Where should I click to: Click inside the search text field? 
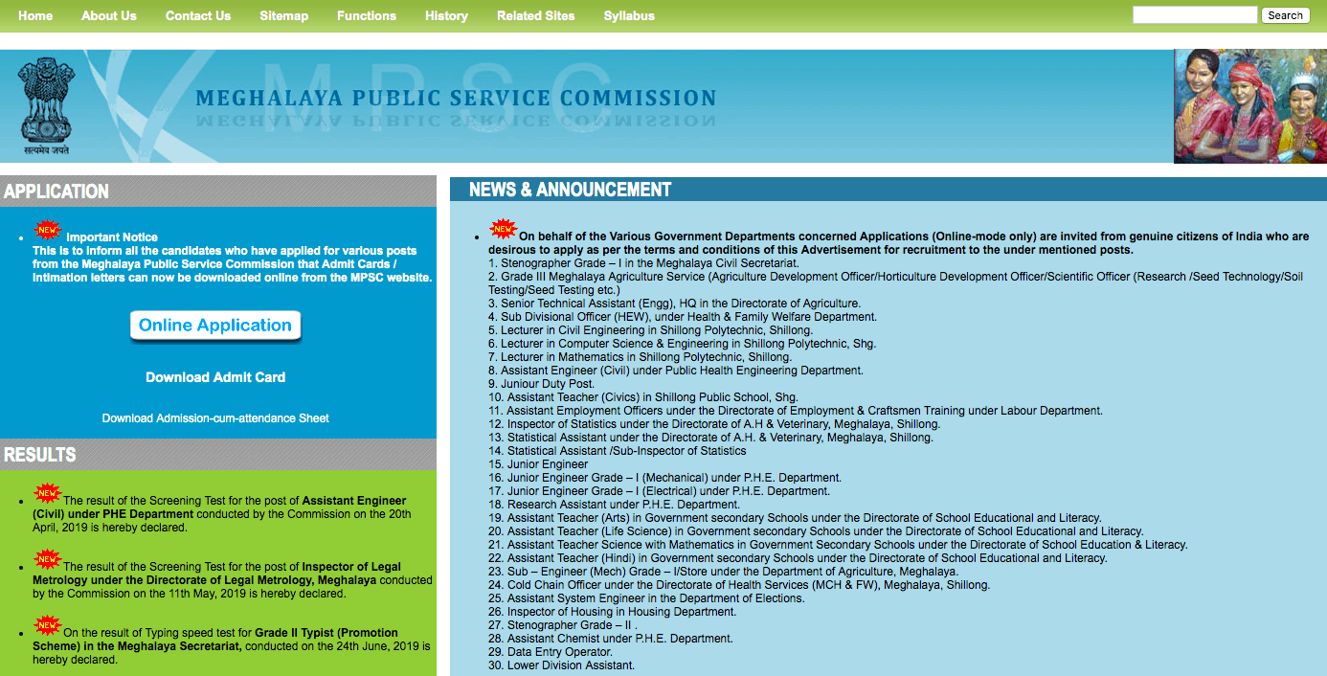click(1194, 15)
